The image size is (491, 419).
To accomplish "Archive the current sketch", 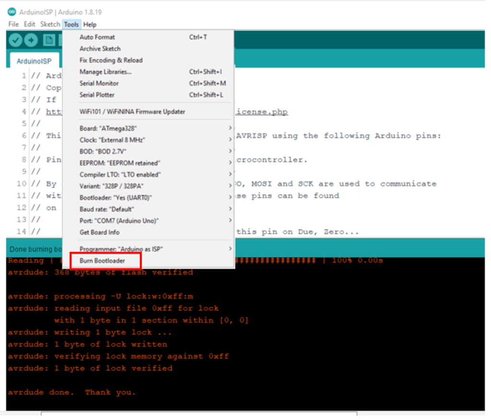I will click(100, 48).
